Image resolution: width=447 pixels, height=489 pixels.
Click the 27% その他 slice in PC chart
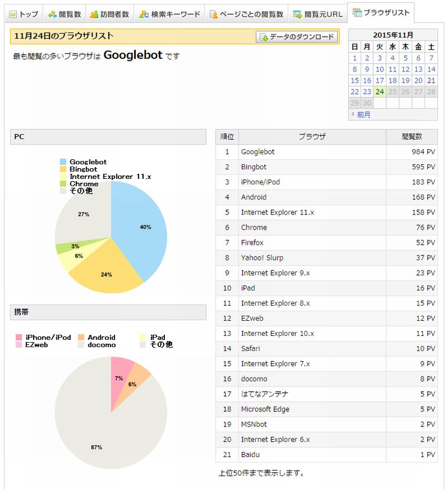click(x=84, y=213)
